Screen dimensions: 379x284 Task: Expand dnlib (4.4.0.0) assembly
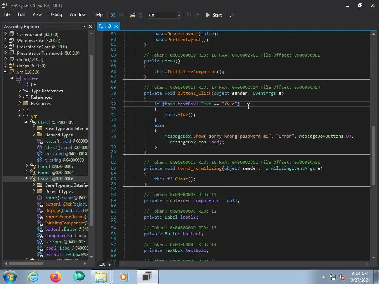[5, 59]
